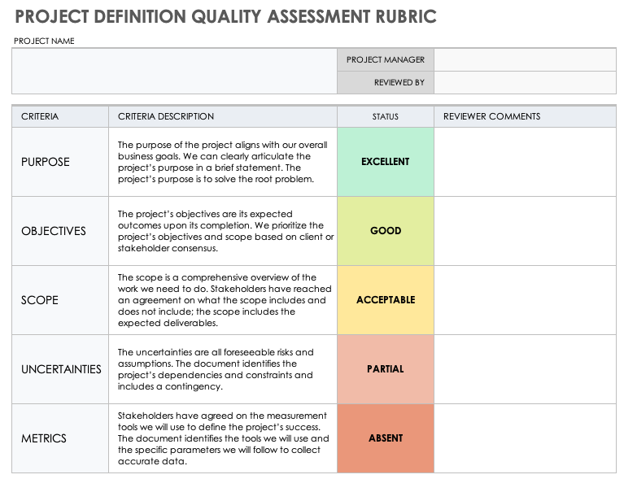Click the REVIEWER COMMENTS column header

(525, 116)
